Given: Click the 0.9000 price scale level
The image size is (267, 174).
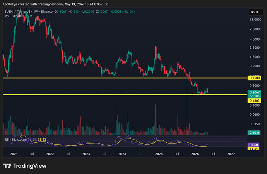Looking at the screenshot, I should pos(255,66).
